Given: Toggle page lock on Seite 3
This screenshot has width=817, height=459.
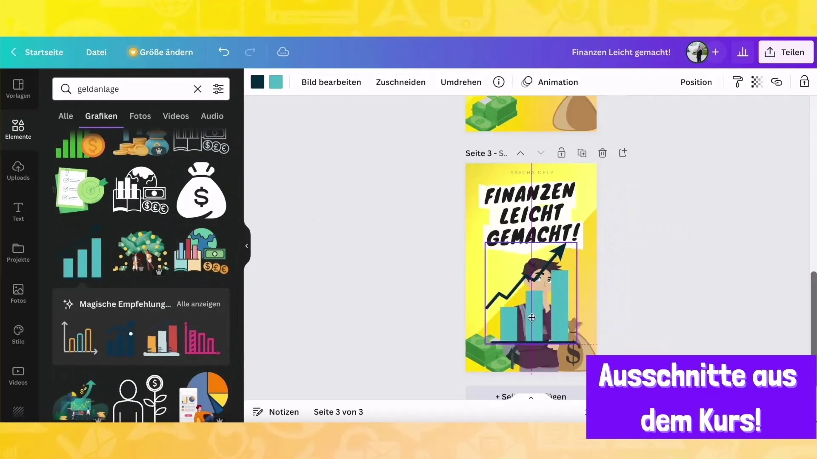Looking at the screenshot, I should (x=561, y=153).
